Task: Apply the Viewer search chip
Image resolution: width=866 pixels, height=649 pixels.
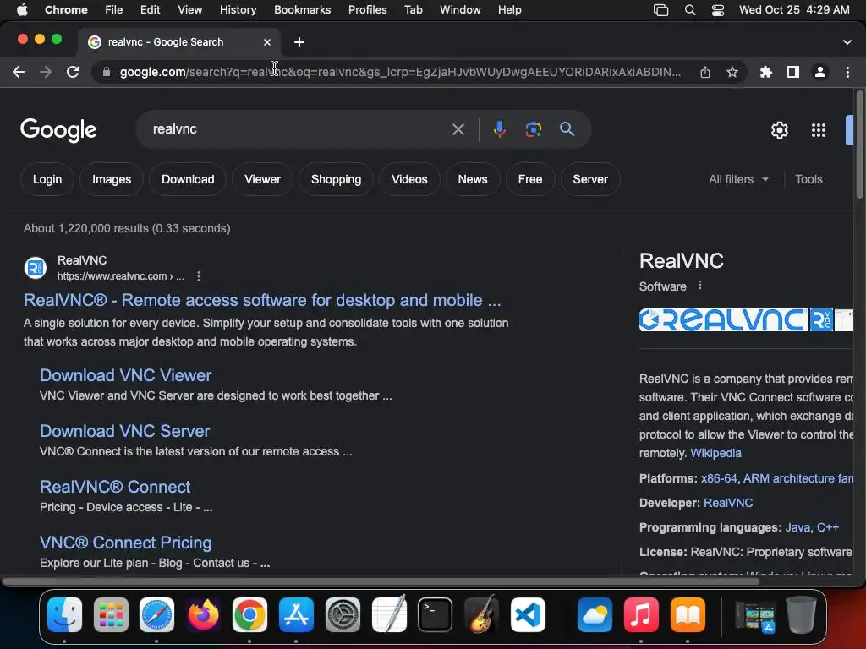Action: (262, 179)
